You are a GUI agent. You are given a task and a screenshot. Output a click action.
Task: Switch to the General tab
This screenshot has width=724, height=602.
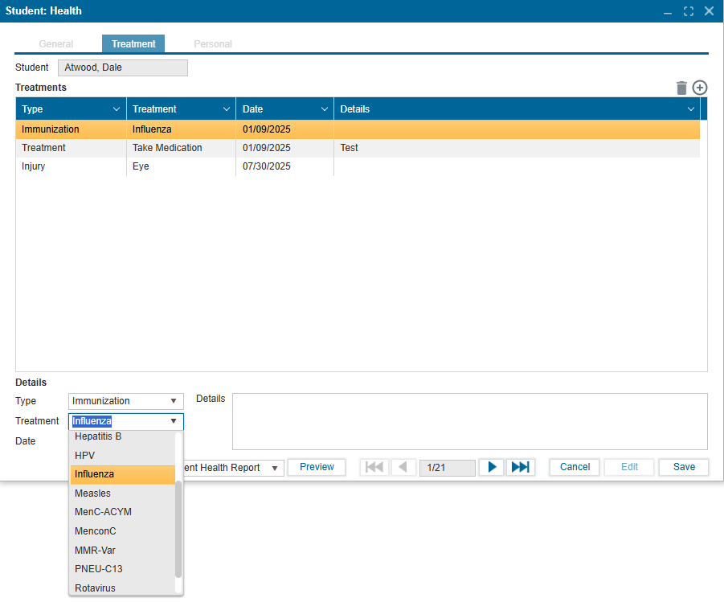[56, 44]
